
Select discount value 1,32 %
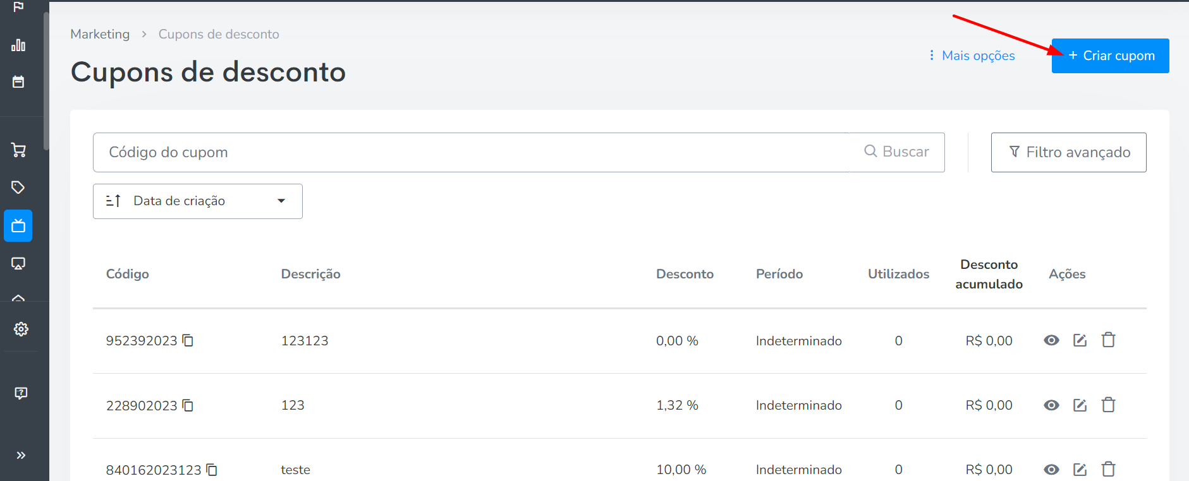(677, 405)
